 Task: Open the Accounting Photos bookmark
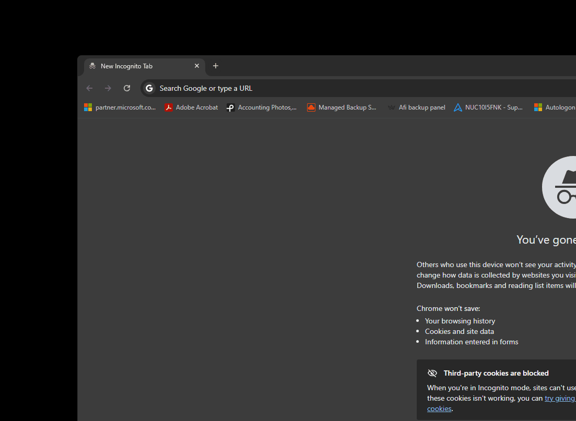[x=262, y=107]
